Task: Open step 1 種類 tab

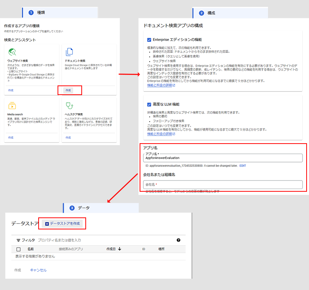Action: 60,12
